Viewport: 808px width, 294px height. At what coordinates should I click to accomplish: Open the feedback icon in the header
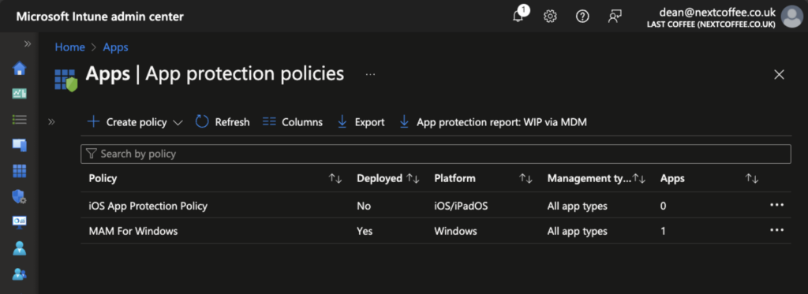coord(614,17)
